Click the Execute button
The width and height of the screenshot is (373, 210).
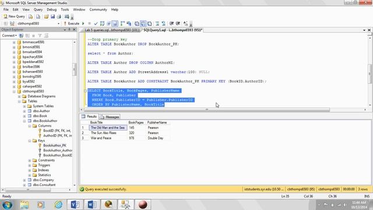71,23
